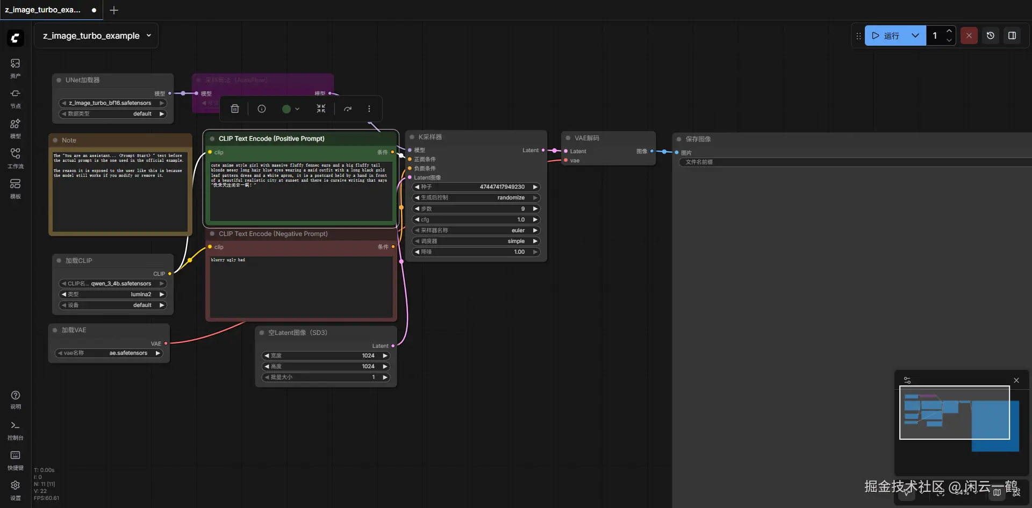Screen dimensions: 1032x508
Task: Increase 步数 with its right arrow
Action: (535, 209)
